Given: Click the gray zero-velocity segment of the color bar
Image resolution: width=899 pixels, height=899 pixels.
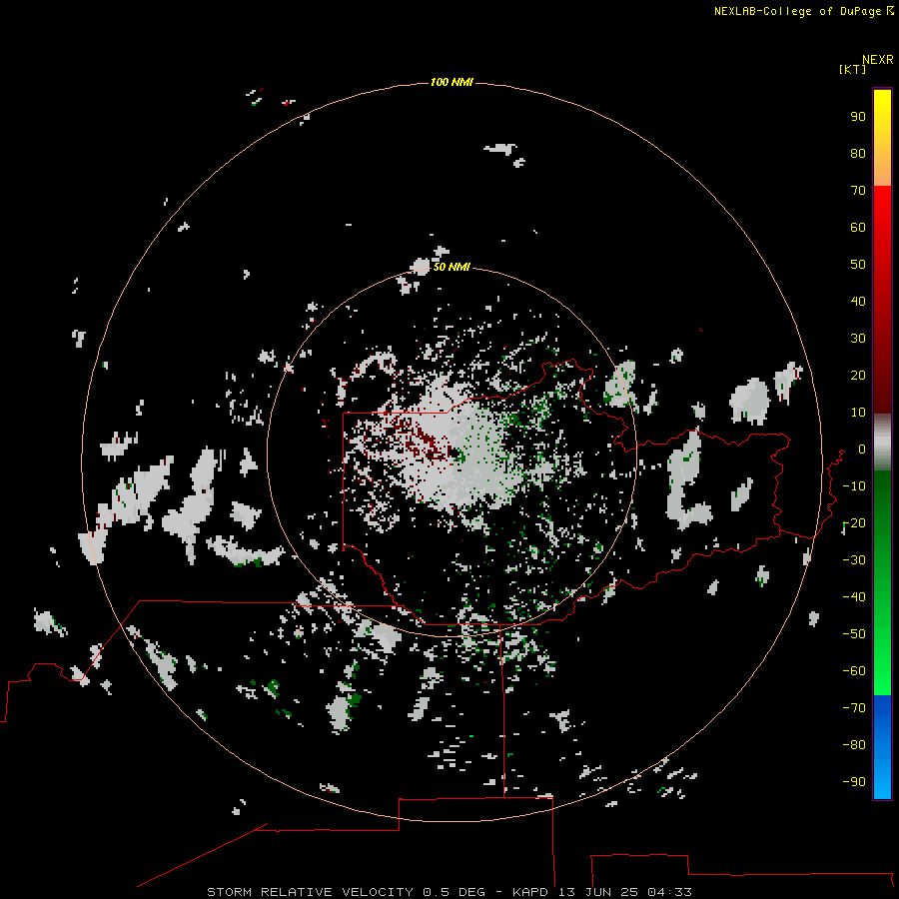Looking at the screenshot, I should 882,443.
